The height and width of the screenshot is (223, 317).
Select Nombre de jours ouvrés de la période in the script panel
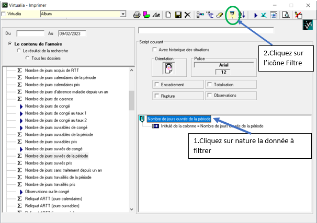pos(179,119)
